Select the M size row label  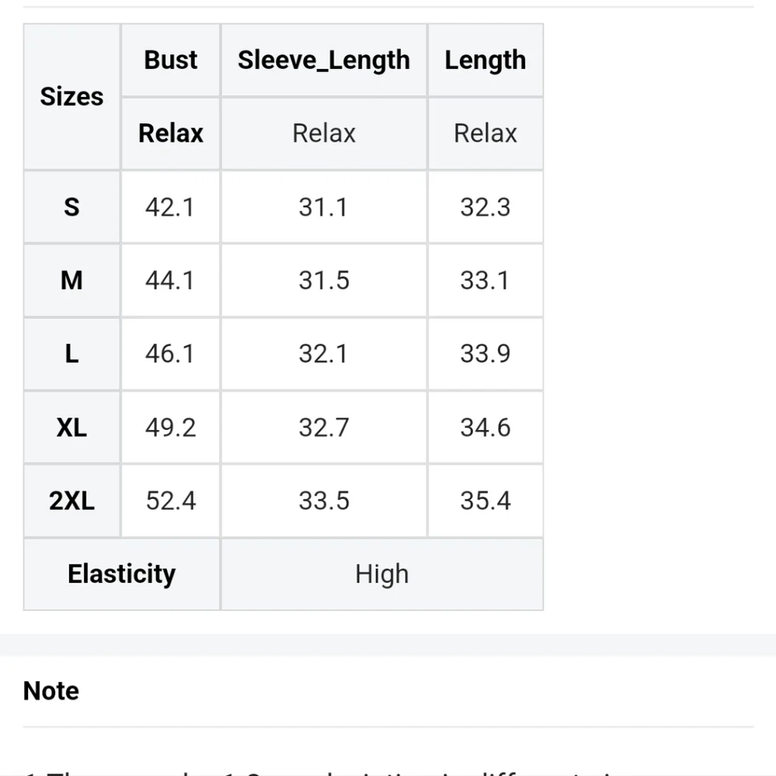point(71,280)
